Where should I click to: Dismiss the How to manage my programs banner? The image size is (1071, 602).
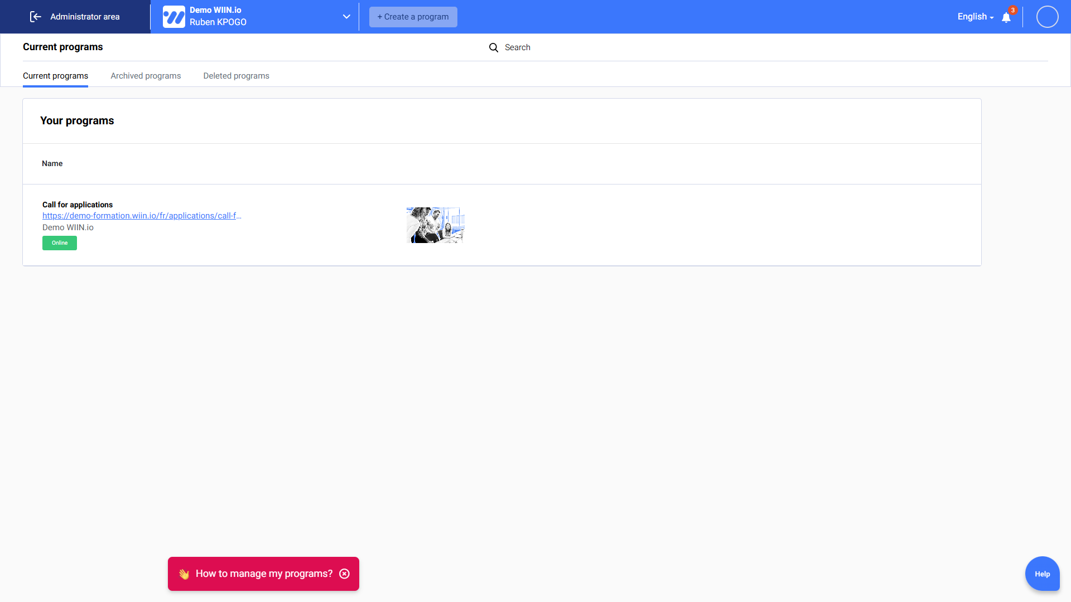tap(345, 574)
